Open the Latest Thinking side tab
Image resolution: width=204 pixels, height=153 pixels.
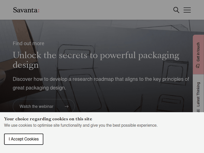(198, 94)
